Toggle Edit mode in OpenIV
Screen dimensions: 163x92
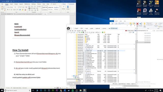(x=114, y=28)
